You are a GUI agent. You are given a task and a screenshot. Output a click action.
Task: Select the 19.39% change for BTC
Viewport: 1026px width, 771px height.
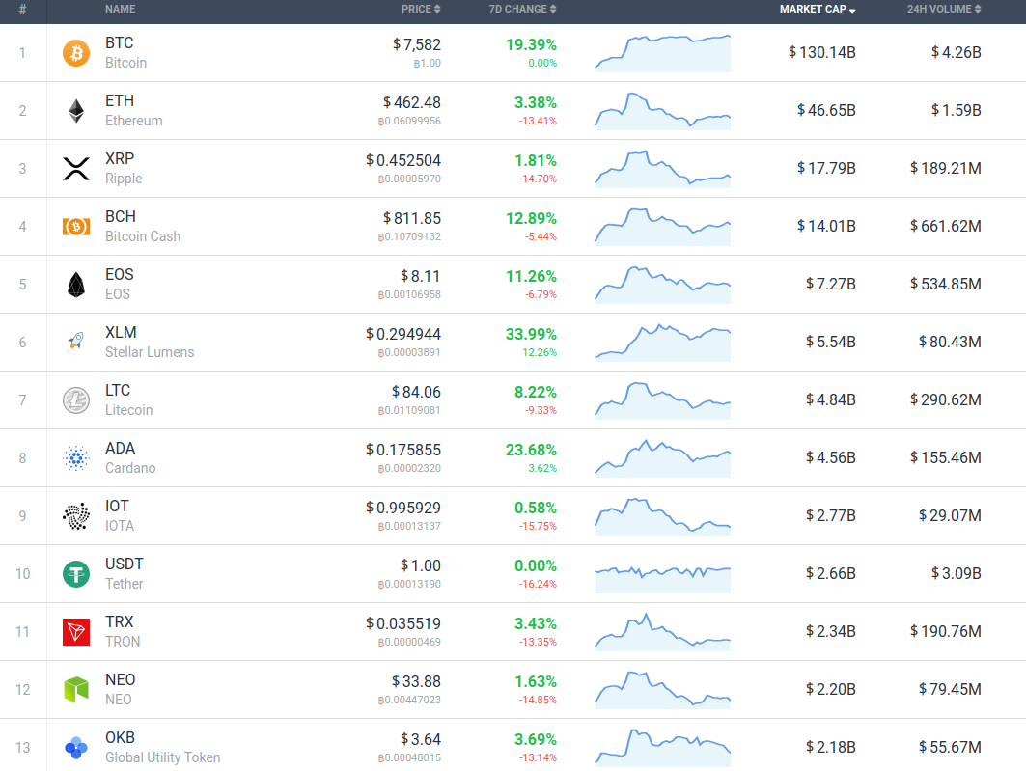[531, 44]
